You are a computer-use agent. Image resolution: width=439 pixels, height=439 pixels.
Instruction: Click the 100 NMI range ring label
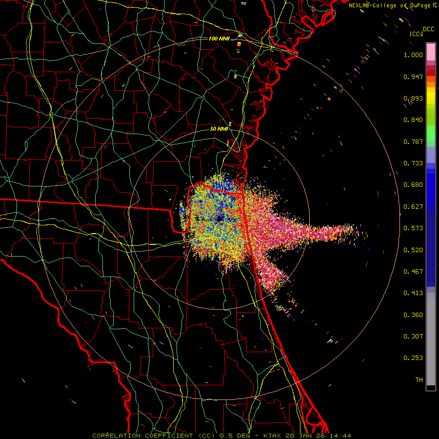pyautogui.click(x=219, y=39)
